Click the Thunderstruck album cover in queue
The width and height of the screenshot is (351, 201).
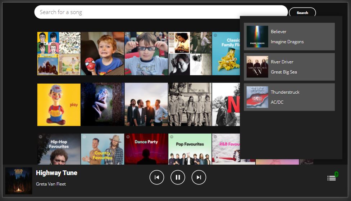(x=257, y=97)
